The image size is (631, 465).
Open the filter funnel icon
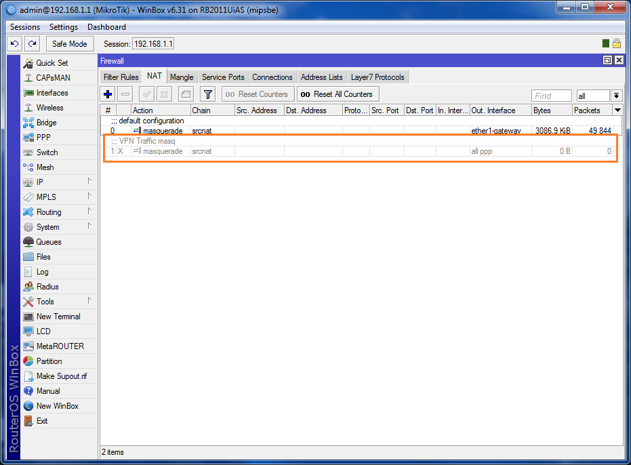[x=207, y=94]
